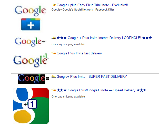Open 'Google + Plus Invite Instant Delivery LOOPHOLE!' link
This screenshot has width=159, height=126.
tap(104, 38)
